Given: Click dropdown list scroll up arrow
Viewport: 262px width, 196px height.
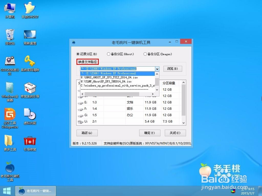Looking at the screenshot, I should tap(157, 74).
